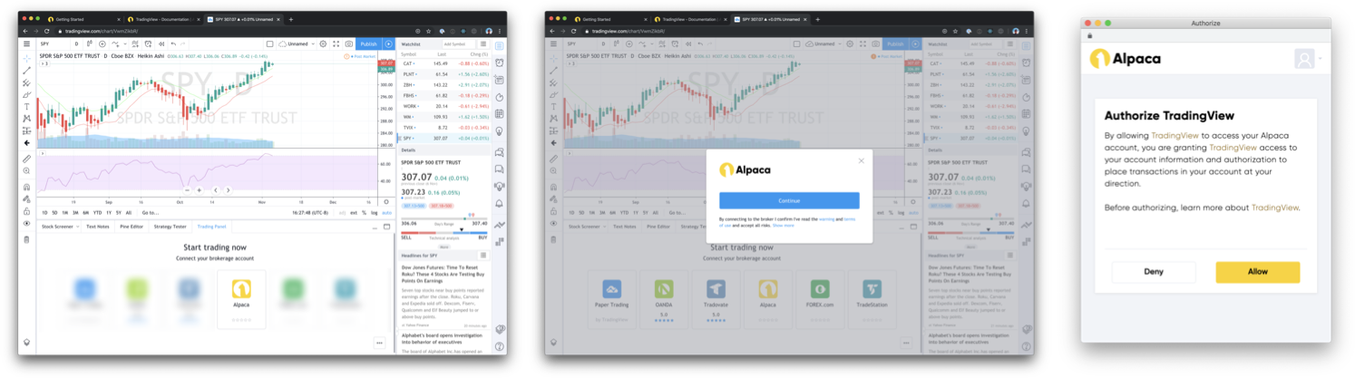This screenshot has width=1355, height=378.
Task: Select the ruler measure tool in left window
Action: 26,158
